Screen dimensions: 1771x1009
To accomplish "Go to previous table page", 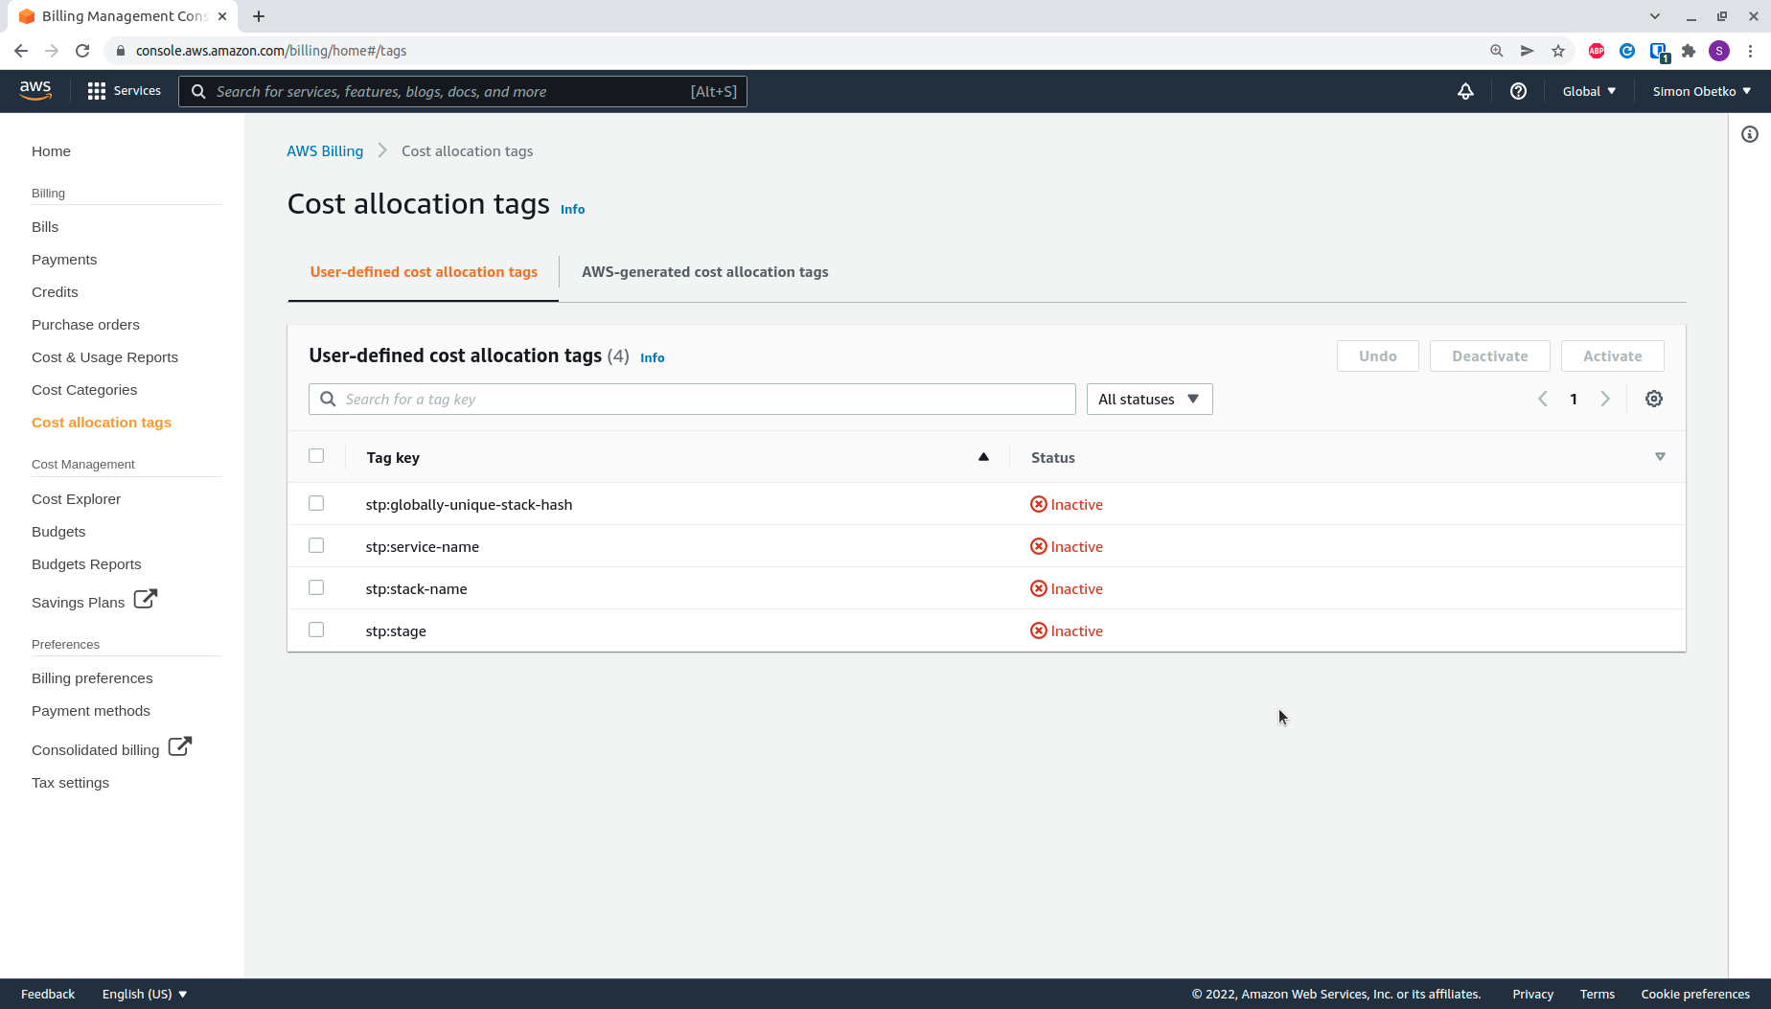I will (1543, 399).
